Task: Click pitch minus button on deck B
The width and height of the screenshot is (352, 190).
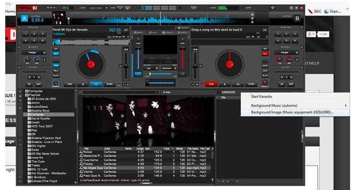Action: pyautogui.click(x=193, y=84)
